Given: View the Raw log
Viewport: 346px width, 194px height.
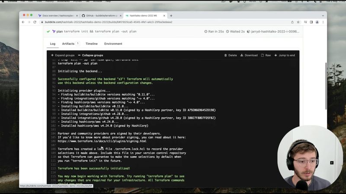Looking at the screenshot, I should coord(266,55).
